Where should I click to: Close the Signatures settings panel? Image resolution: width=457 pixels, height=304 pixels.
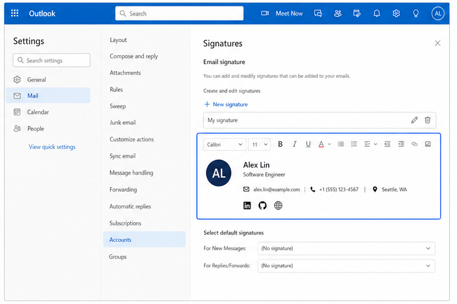437,43
